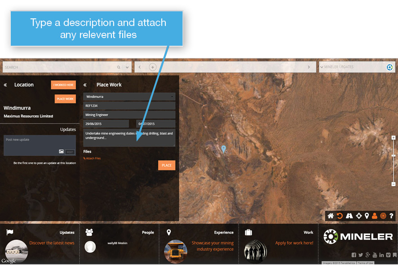Expand the search bar dropdown arrow

click(127, 67)
